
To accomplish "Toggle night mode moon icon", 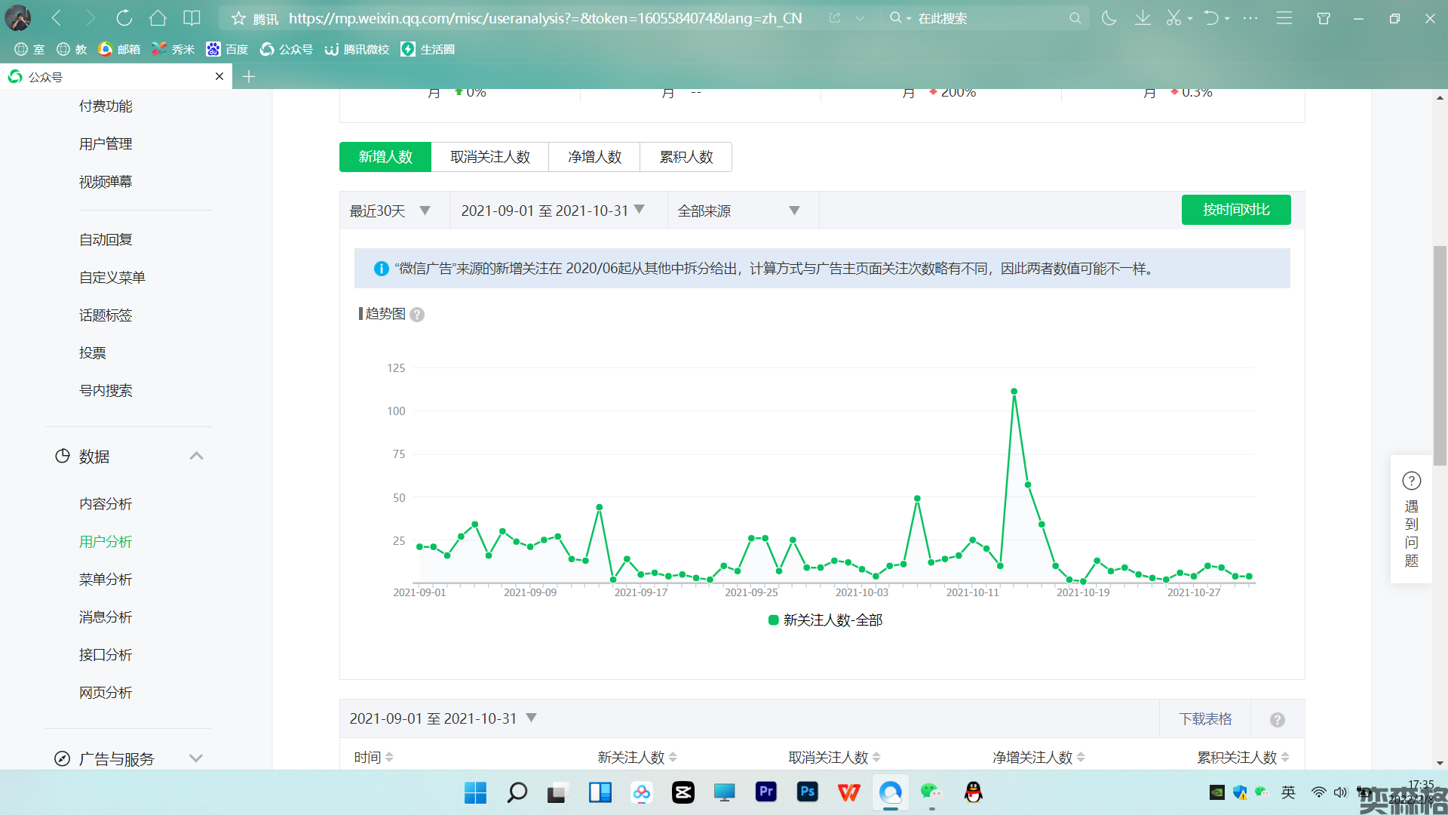I will coord(1109,18).
